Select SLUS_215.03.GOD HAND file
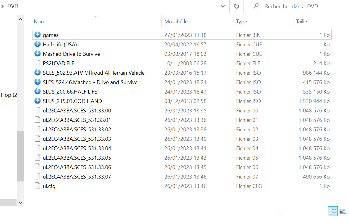This screenshot has width=349, height=216. coord(72,101)
